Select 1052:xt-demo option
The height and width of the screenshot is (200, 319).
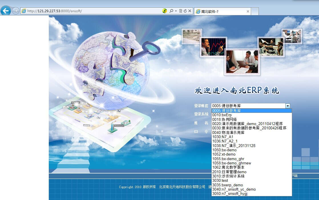(252, 154)
